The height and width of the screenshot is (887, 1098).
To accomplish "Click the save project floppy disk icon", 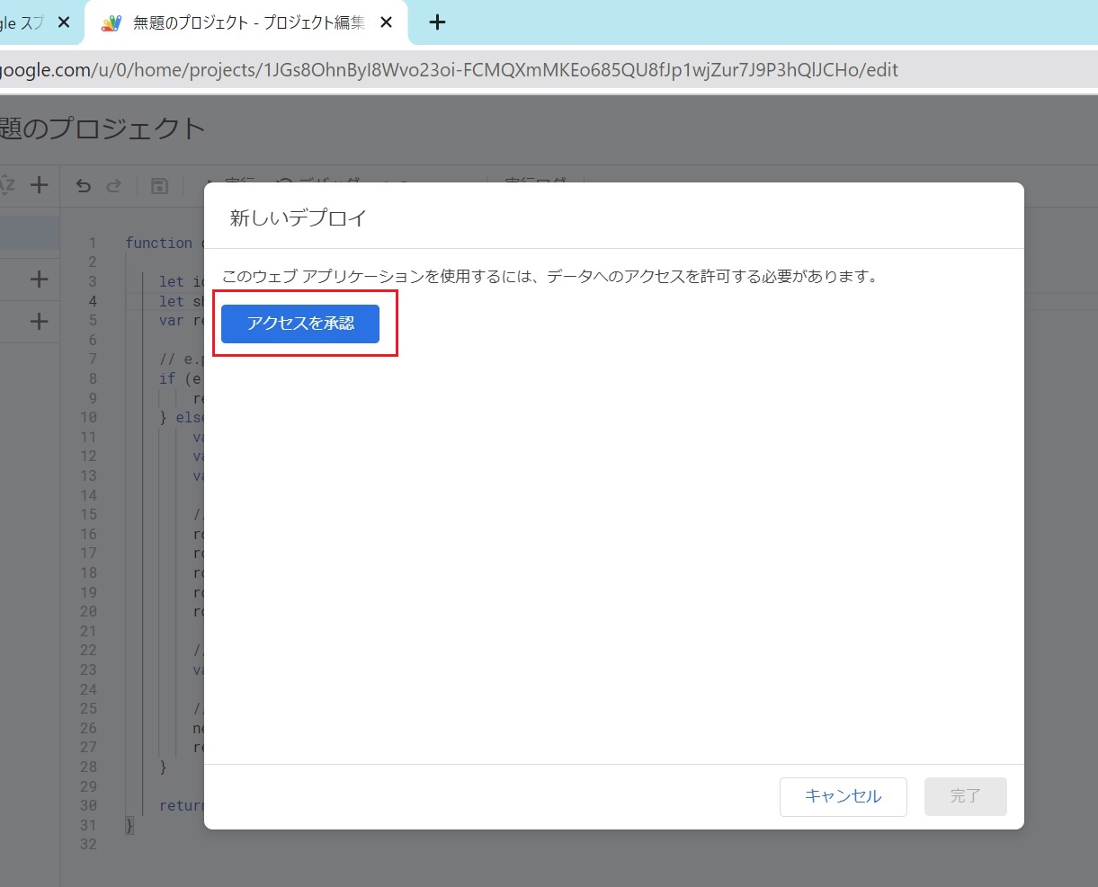I will (159, 186).
